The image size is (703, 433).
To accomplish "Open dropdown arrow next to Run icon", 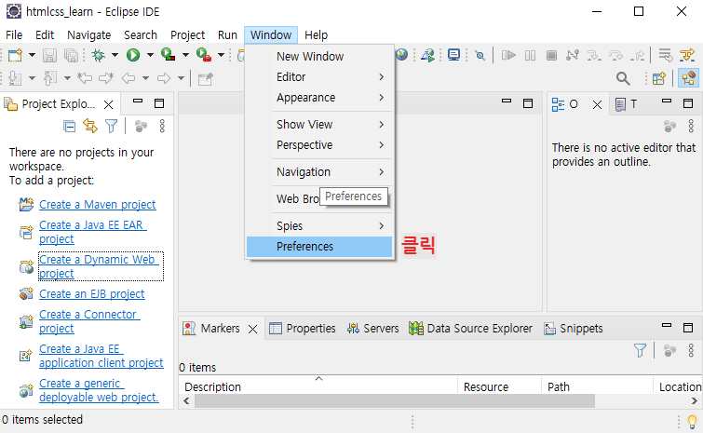I will click(150, 55).
